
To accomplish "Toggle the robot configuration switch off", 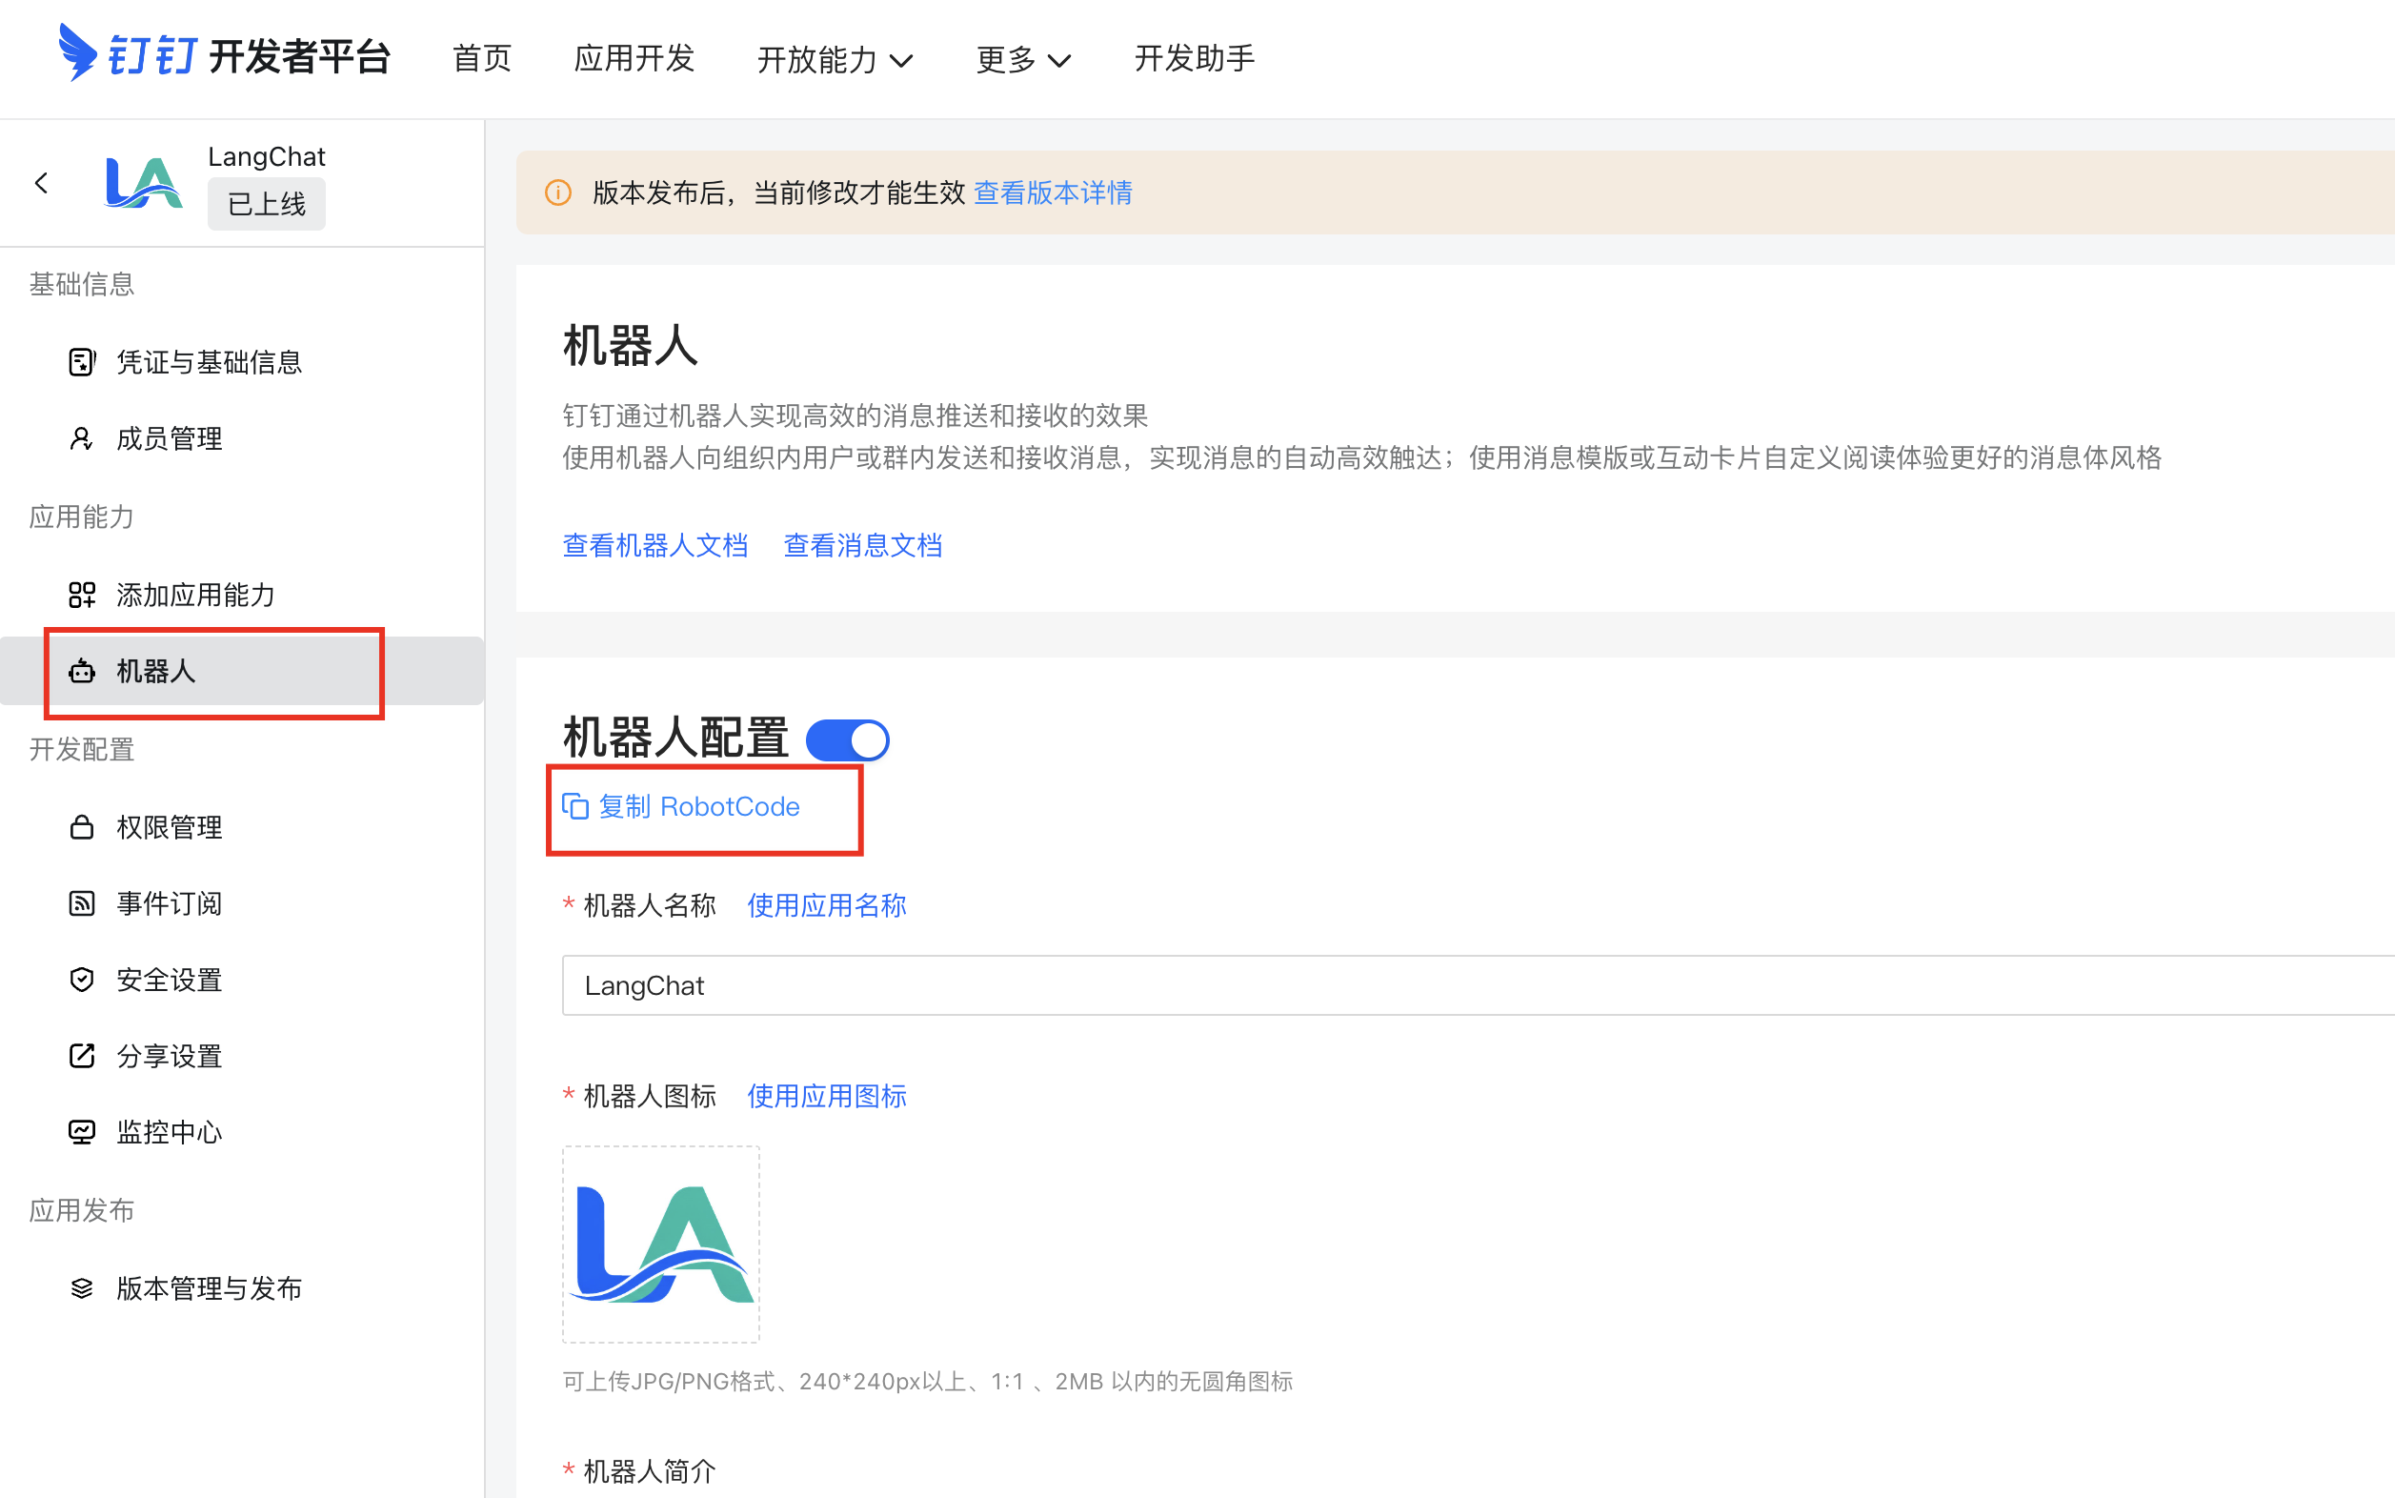I will [x=848, y=740].
